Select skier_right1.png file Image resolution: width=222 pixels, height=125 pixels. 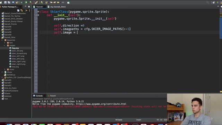pos(18,61)
